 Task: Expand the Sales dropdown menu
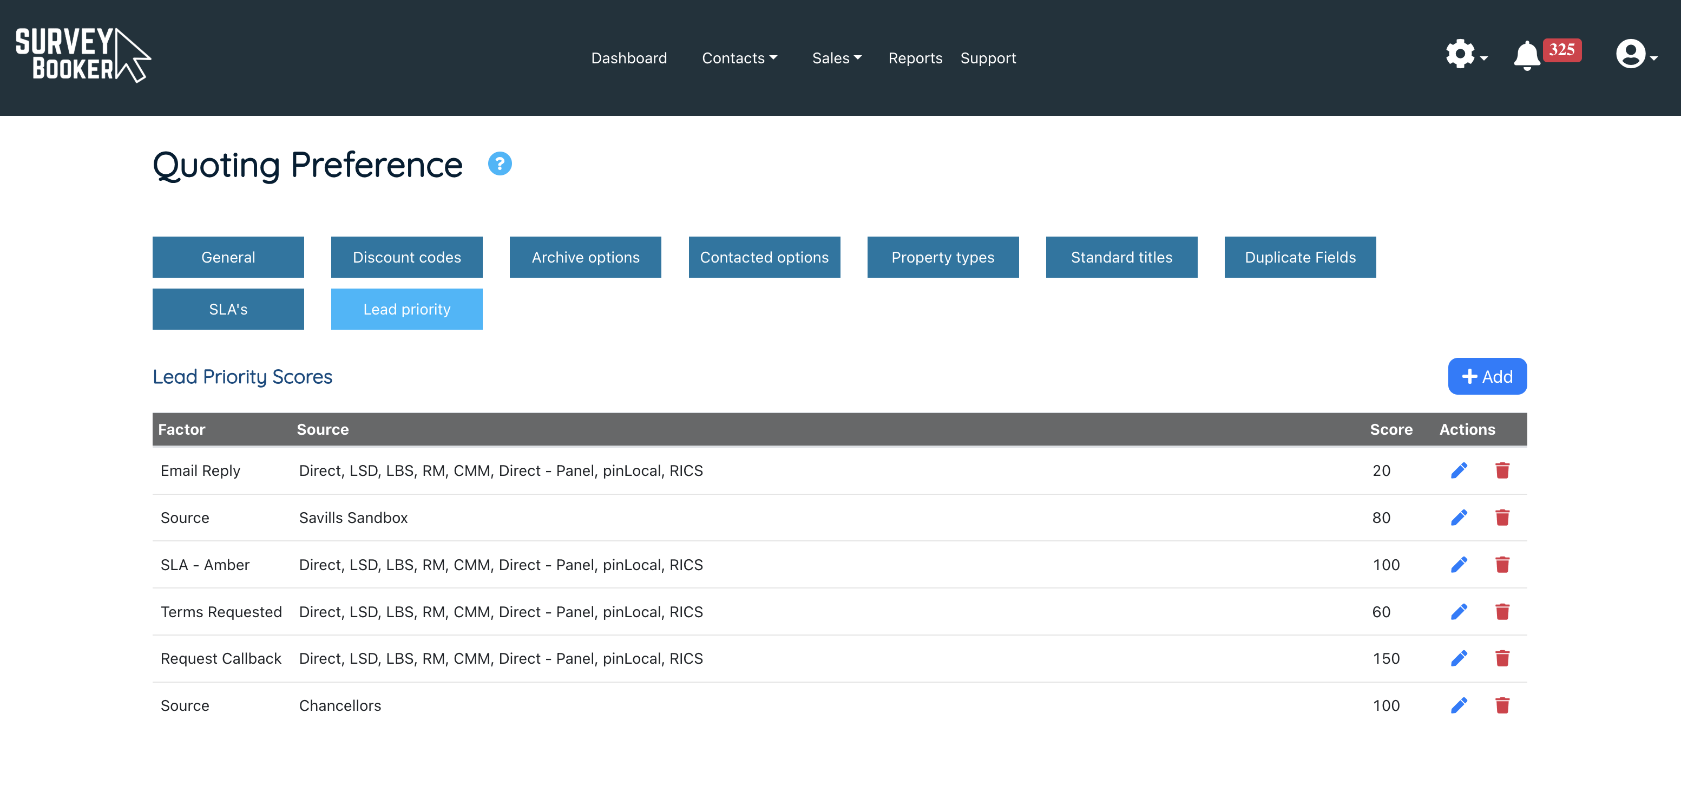pyautogui.click(x=836, y=58)
